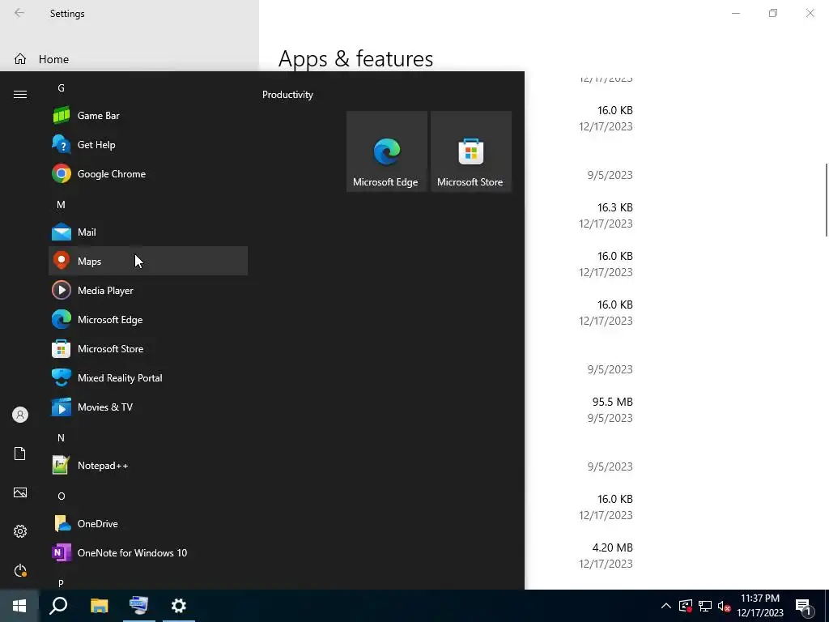Click the security alert tray icon

[686, 606]
